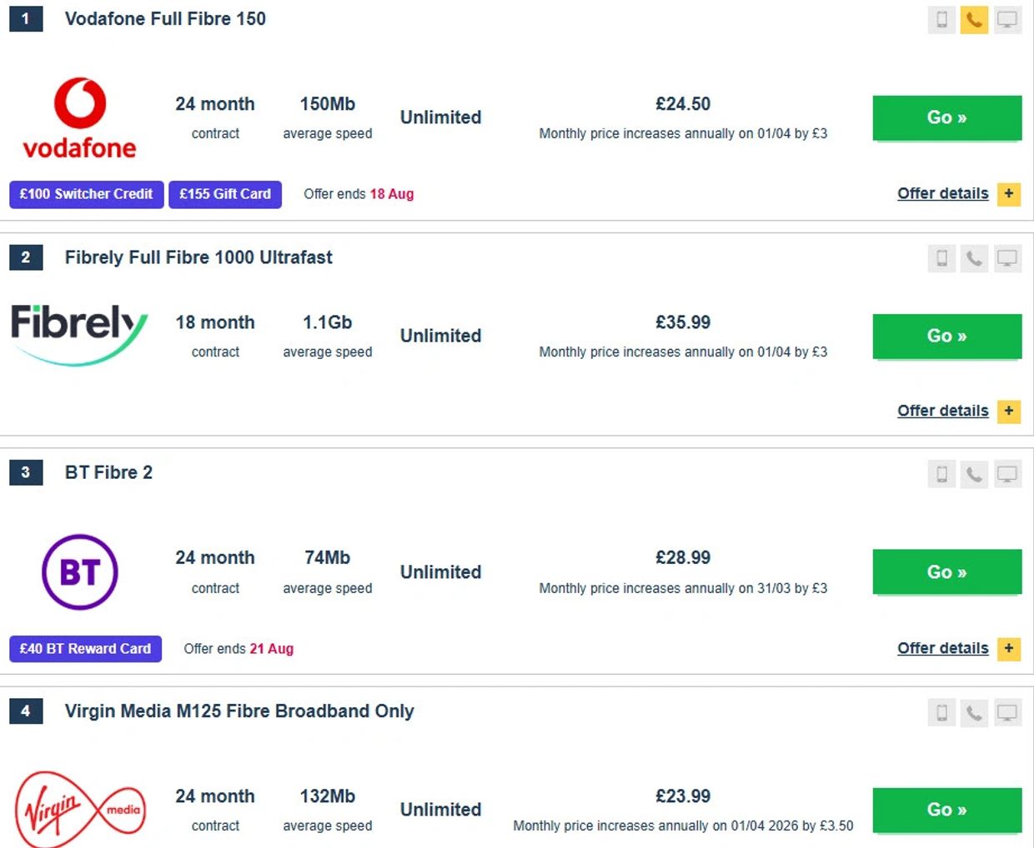The height and width of the screenshot is (848, 1034).
Task: Select the £100 Switcher Credit badge
Action: click(x=87, y=194)
